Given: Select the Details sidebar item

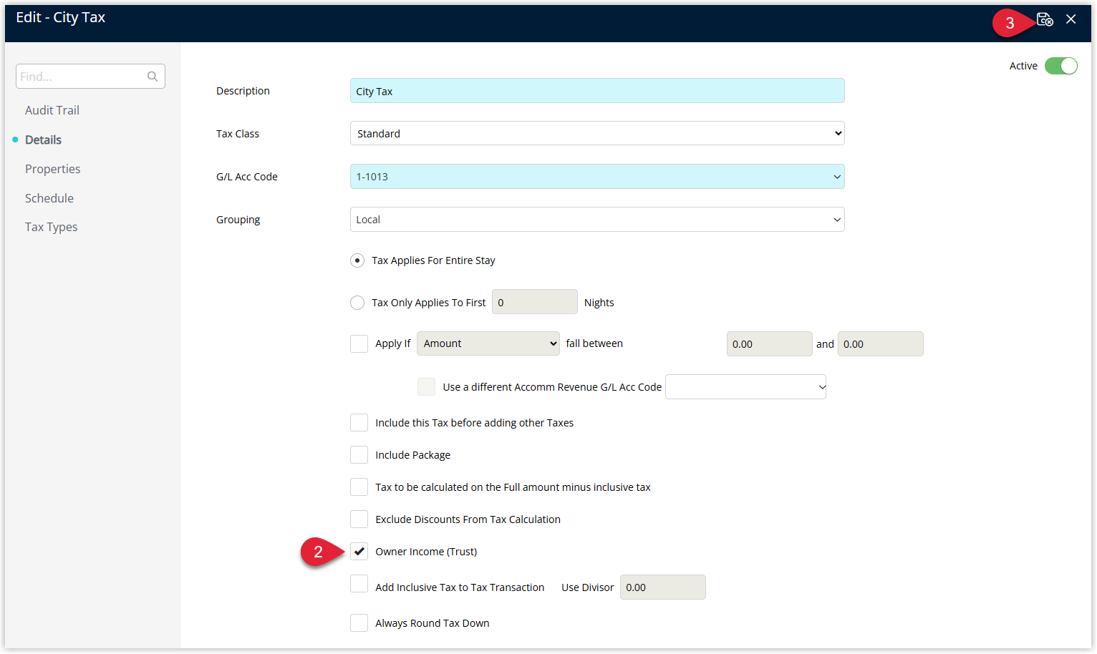Looking at the screenshot, I should 43,140.
